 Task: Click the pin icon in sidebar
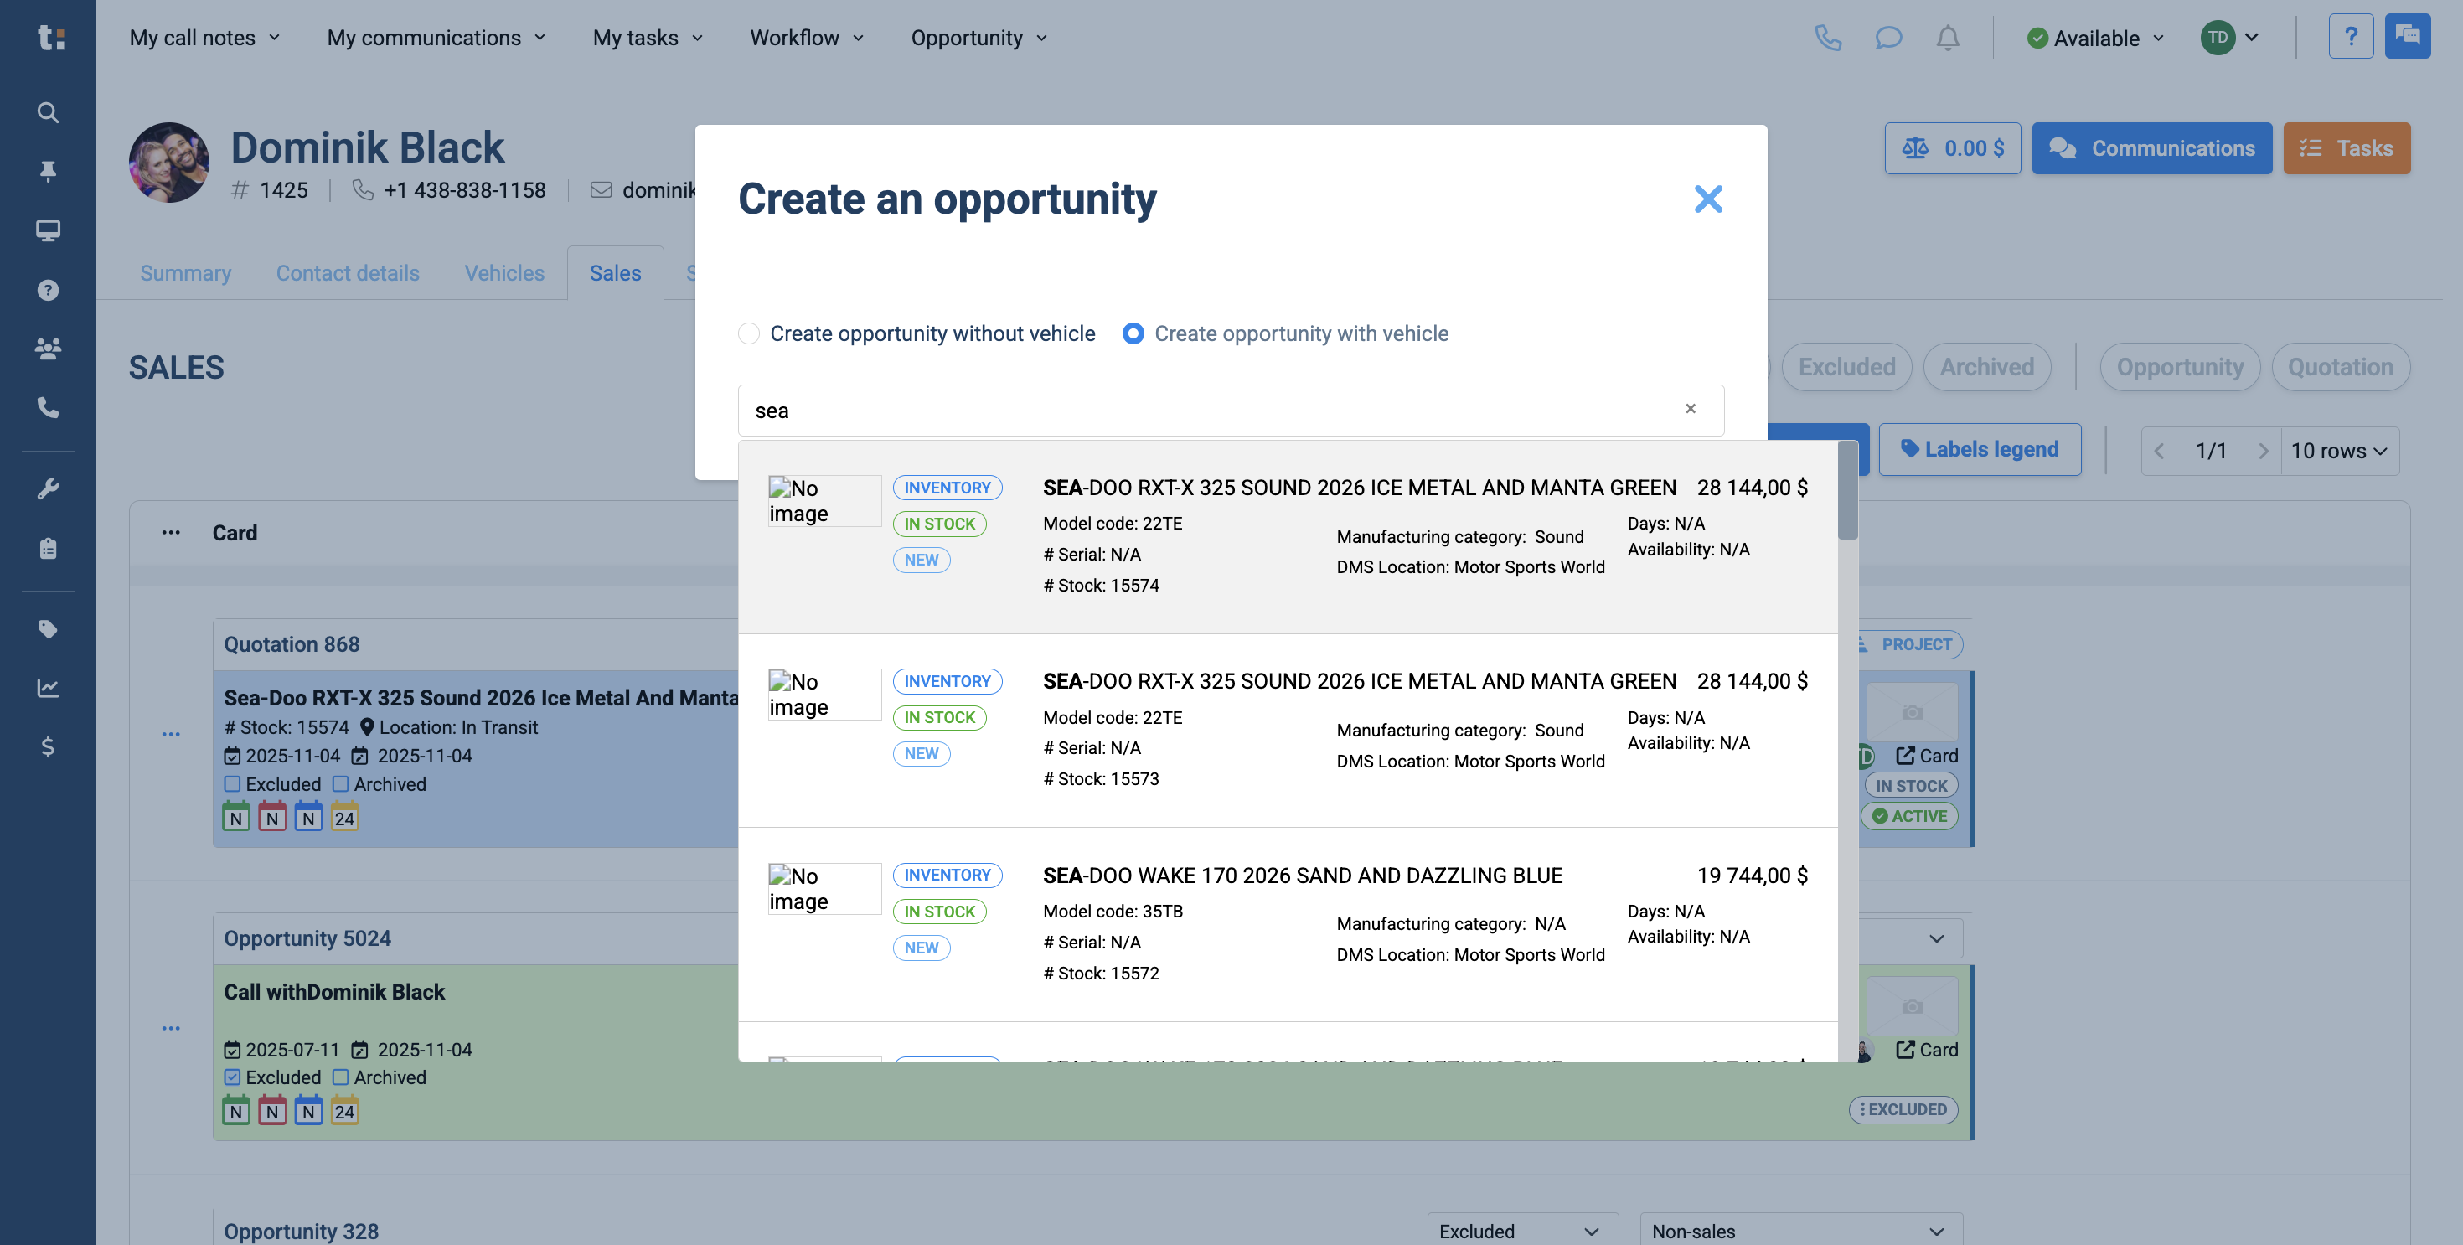pyautogui.click(x=48, y=171)
